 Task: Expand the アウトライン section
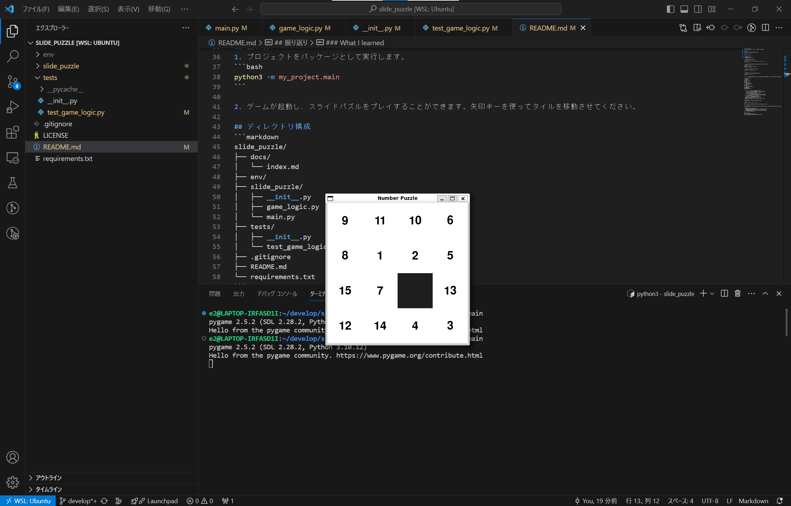[x=111, y=478]
